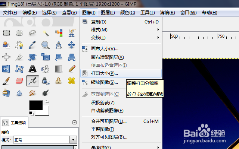Select the Cage Transform tool
The height and width of the screenshot is (149, 239).
[x=19, y=69]
